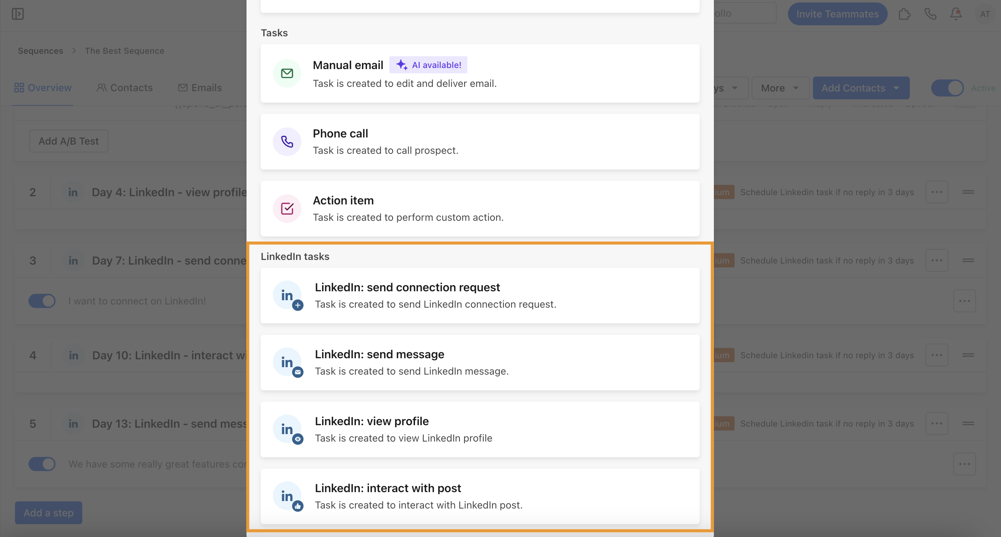Grab the reorder handle for step 5
The height and width of the screenshot is (537, 1001).
coord(968,423)
